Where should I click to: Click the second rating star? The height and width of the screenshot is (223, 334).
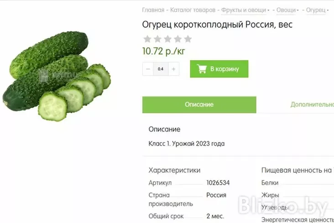(157, 39)
